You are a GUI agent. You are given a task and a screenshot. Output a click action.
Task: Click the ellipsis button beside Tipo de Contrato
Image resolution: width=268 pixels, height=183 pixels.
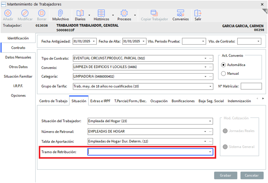(210, 58)
